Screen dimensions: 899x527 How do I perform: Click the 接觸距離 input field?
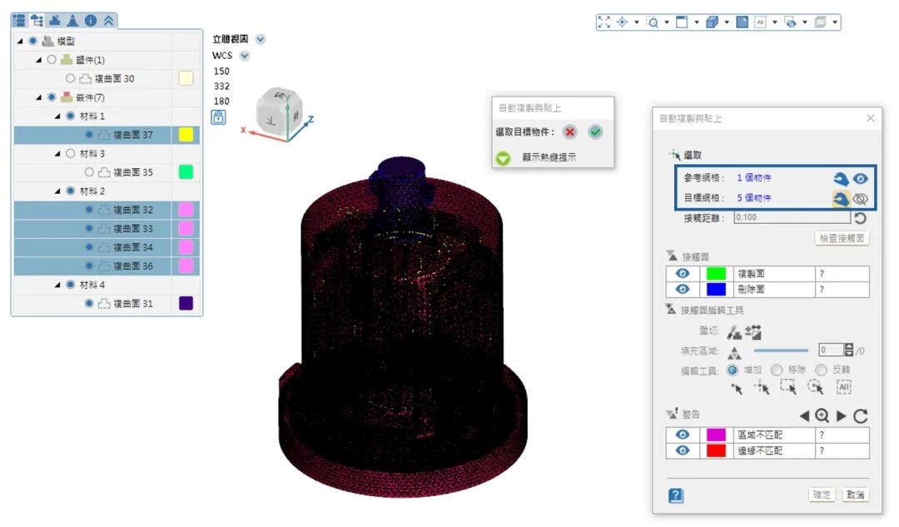792,217
